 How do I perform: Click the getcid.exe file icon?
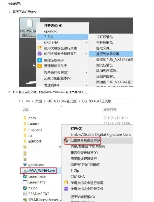click(25, 165)
